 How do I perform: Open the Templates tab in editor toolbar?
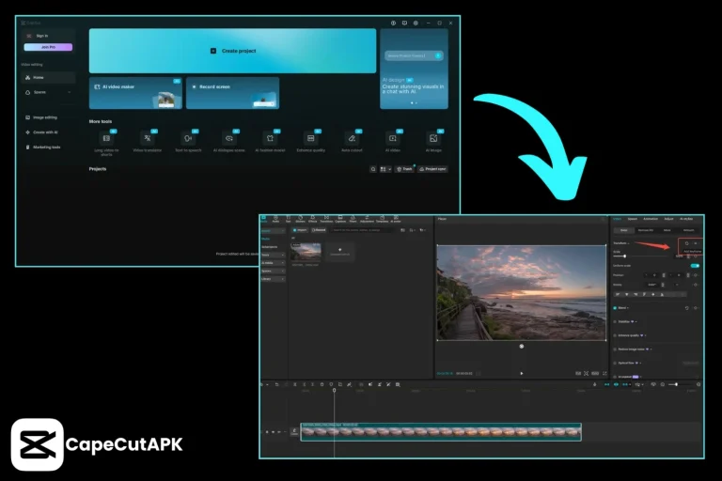click(x=383, y=219)
